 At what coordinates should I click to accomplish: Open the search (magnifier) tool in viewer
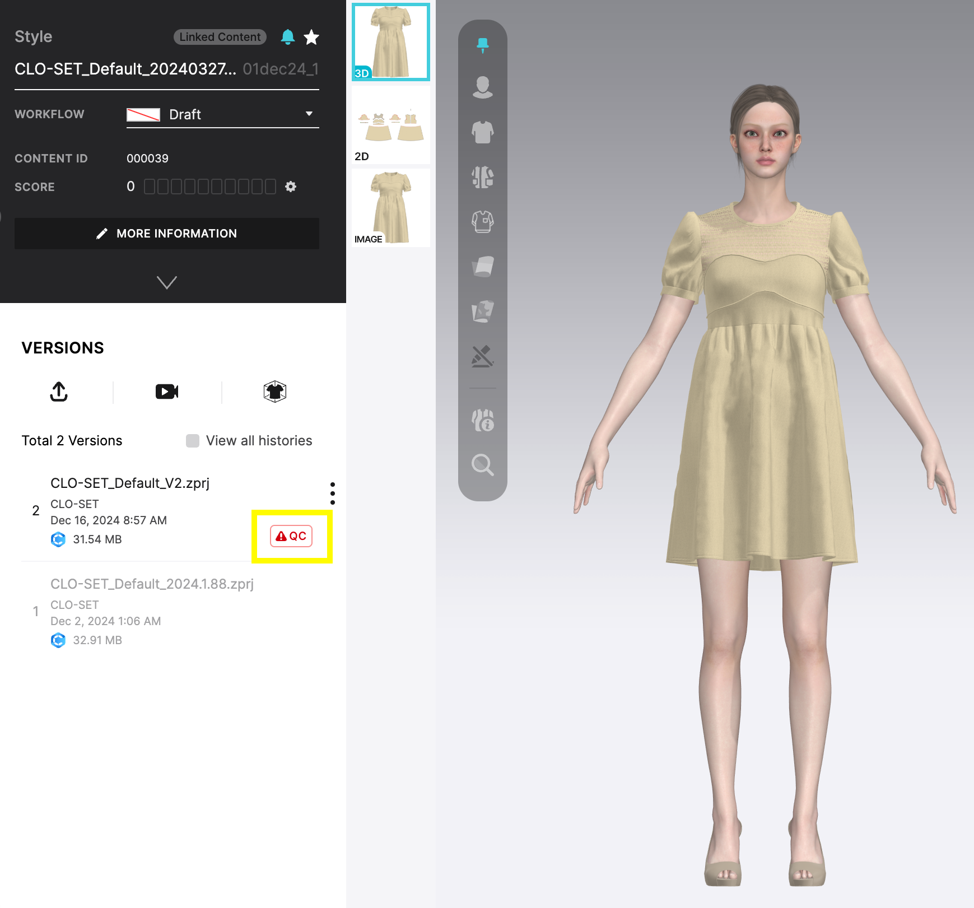(483, 465)
